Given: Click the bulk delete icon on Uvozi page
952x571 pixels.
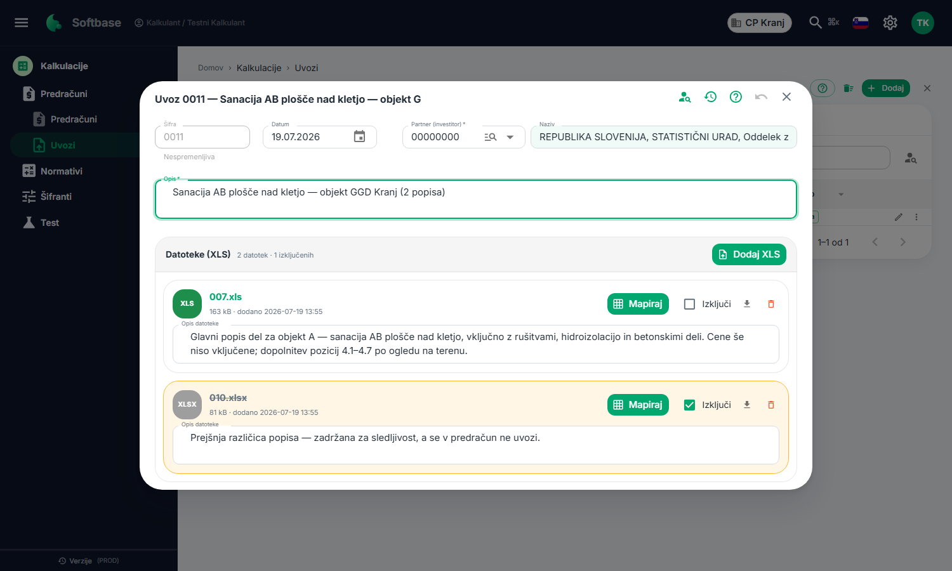Looking at the screenshot, I should click(x=849, y=88).
